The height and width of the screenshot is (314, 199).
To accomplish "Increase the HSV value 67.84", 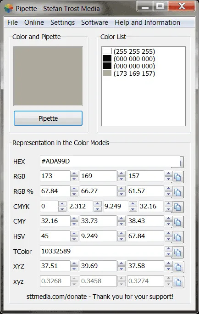I will point(169,234).
